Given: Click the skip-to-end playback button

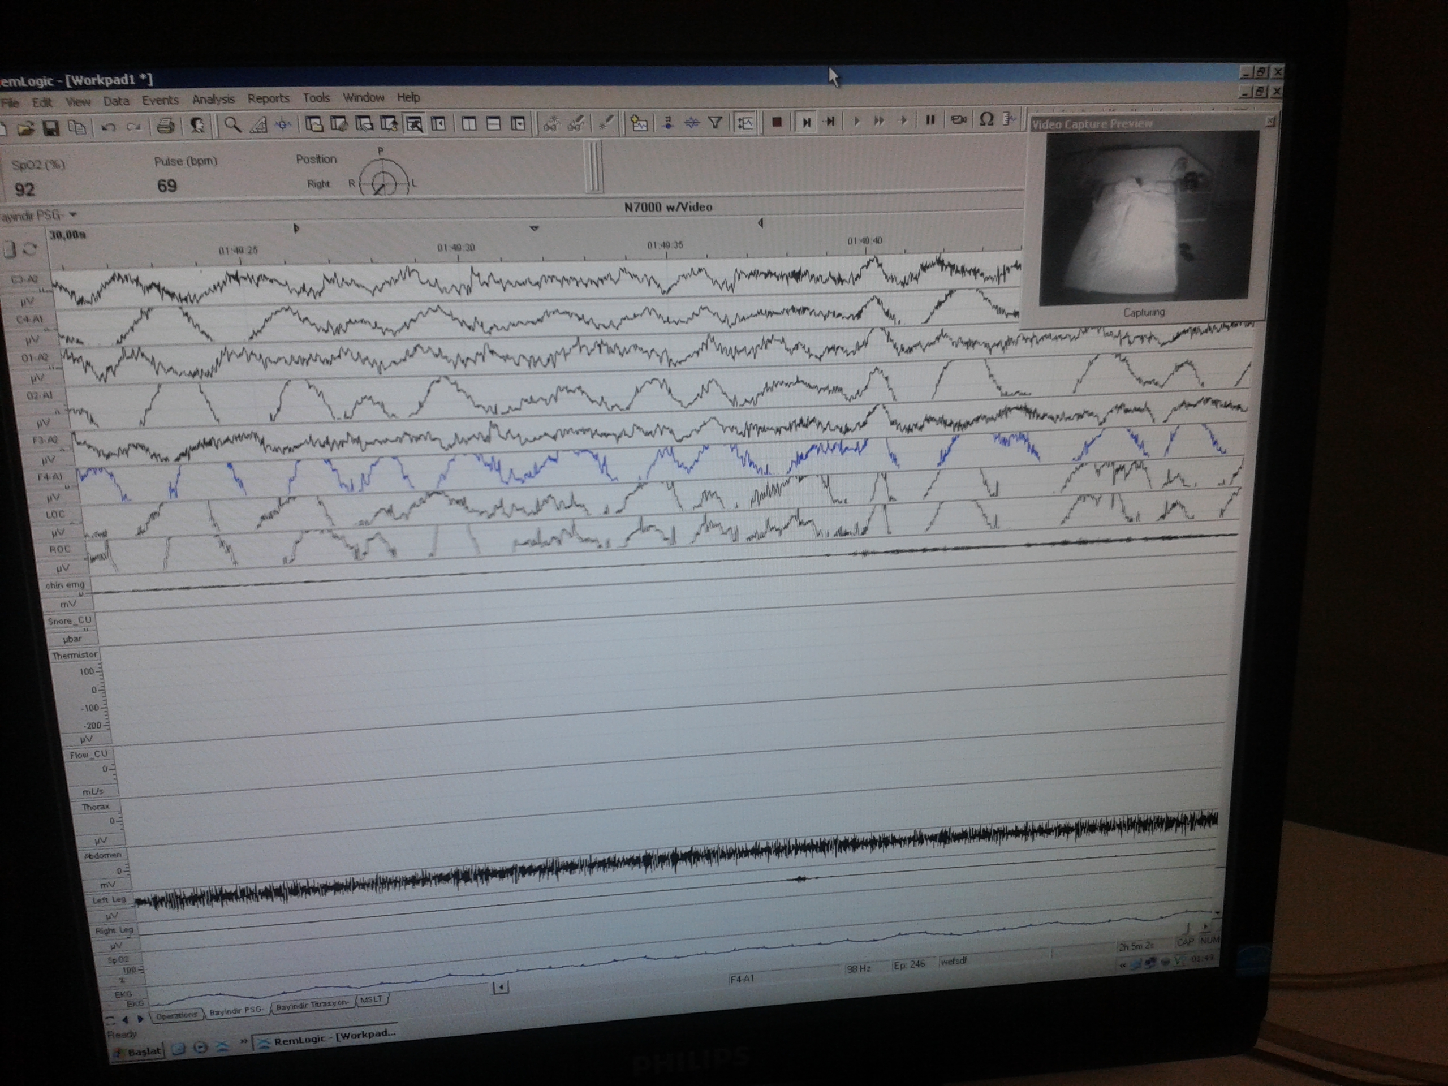Looking at the screenshot, I should (807, 122).
